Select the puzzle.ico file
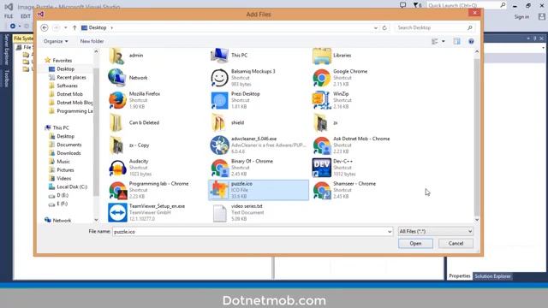The width and height of the screenshot is (548, 308). 259,190
